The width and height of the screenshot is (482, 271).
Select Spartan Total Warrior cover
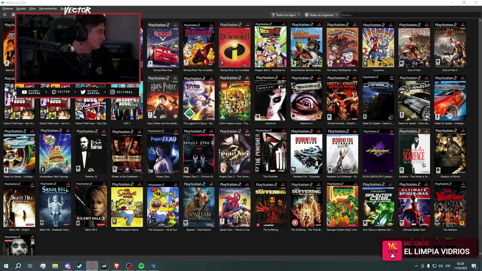(198, 204)
